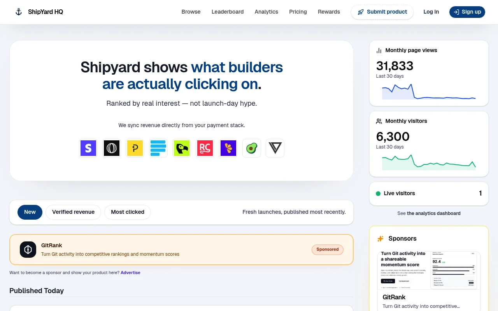
Task: Click the GitRank shield icon in sponsored banner
Action: (28, 249)
